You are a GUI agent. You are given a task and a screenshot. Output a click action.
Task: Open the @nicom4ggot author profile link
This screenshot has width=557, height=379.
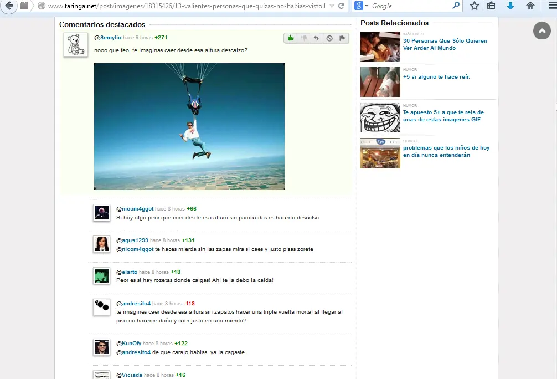click(135, 209)
